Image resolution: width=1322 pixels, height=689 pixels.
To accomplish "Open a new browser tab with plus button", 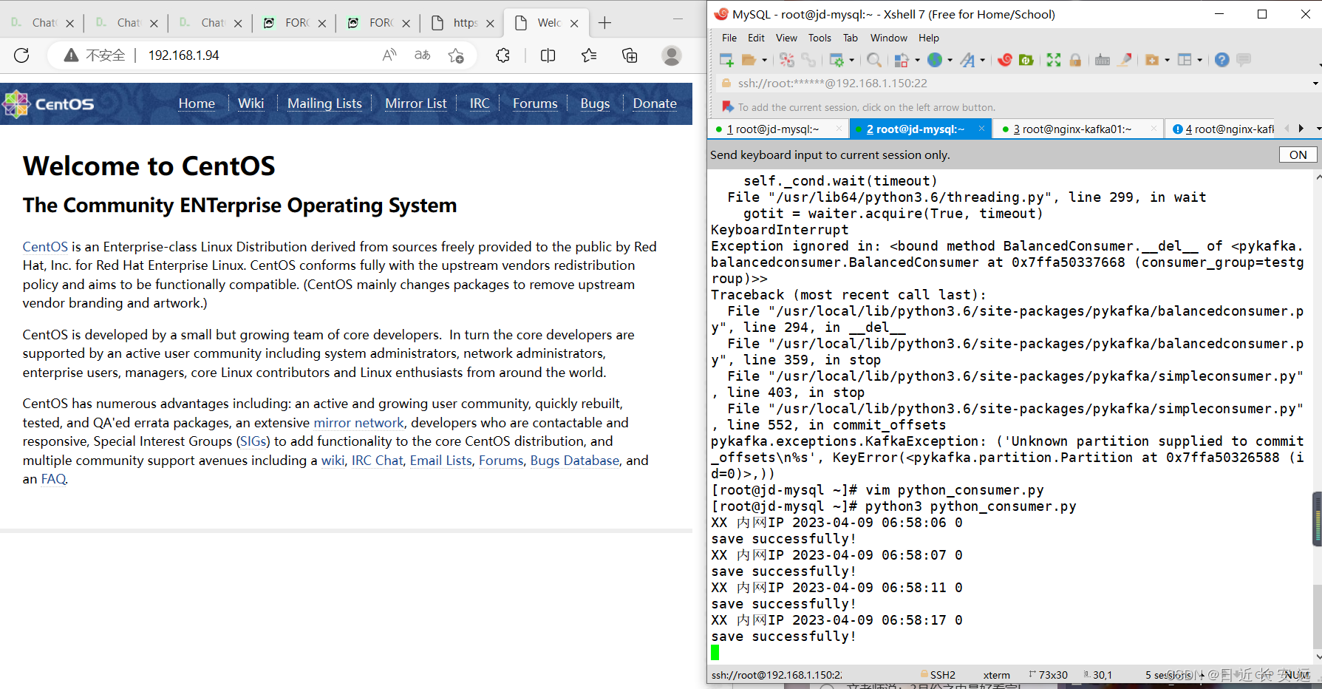I will pos(604,23).
